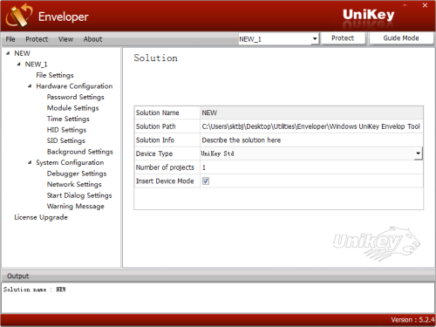Open Time Settings
This screenshot has height=327, width=436.
tap(68, 119)
